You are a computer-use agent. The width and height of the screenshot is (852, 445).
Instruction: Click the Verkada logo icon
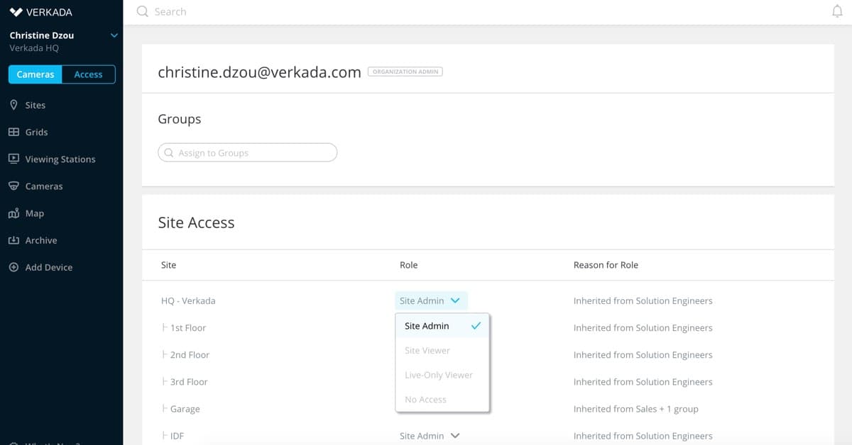pos(16,12)
